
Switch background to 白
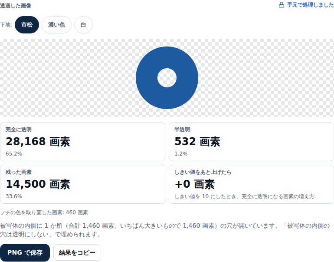click(x=83, y=25)
